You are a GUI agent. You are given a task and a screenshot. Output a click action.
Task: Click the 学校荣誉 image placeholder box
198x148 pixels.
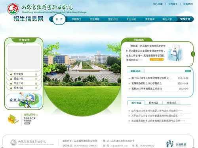24,57
